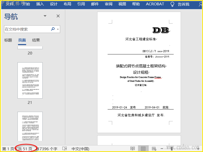Open the 文件 menu
Viewport: 203px width, 152px height.
pos(10,4)
